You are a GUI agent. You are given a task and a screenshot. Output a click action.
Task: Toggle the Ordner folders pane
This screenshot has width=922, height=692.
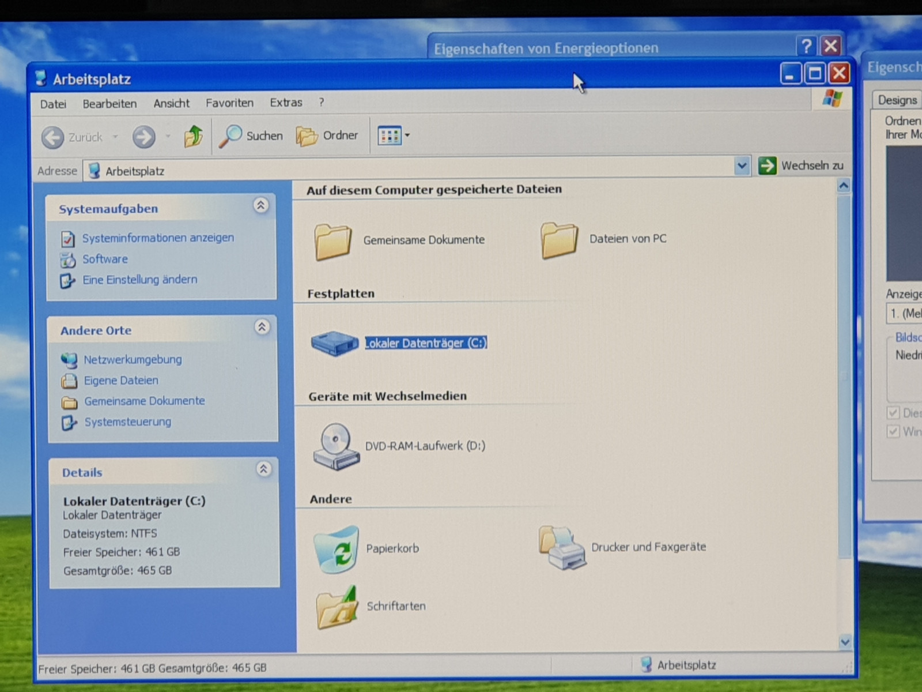click(x=327, y=136)
